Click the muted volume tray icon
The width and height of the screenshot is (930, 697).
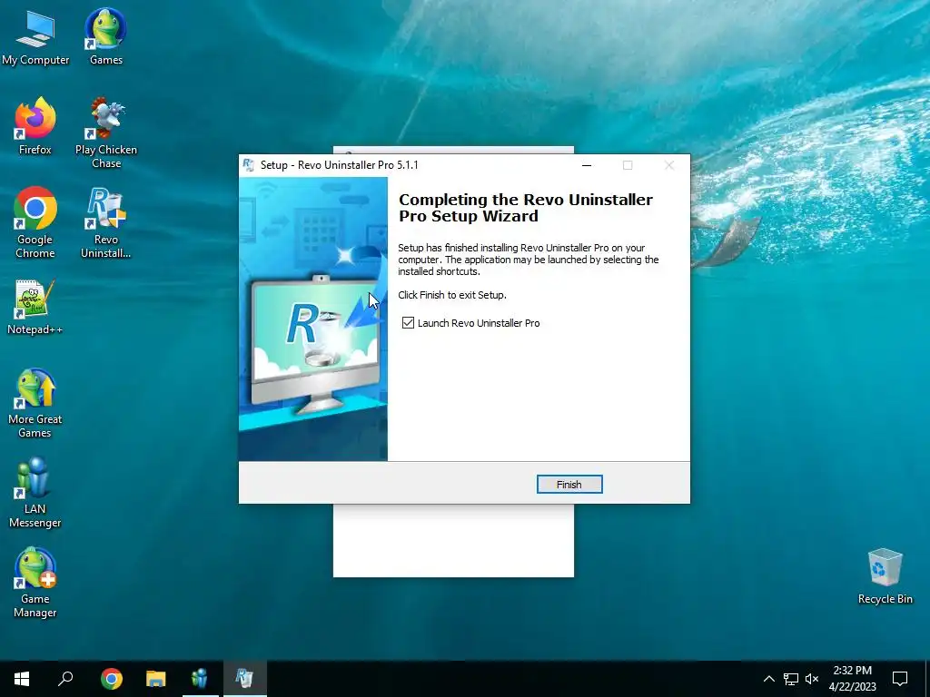(x=812, y=679)
